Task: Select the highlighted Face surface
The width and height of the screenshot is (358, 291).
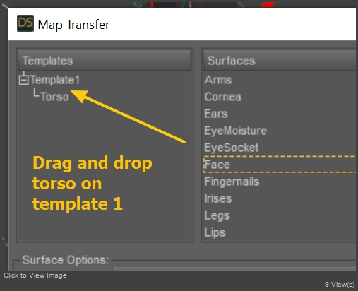Action: tap(280, 164)
